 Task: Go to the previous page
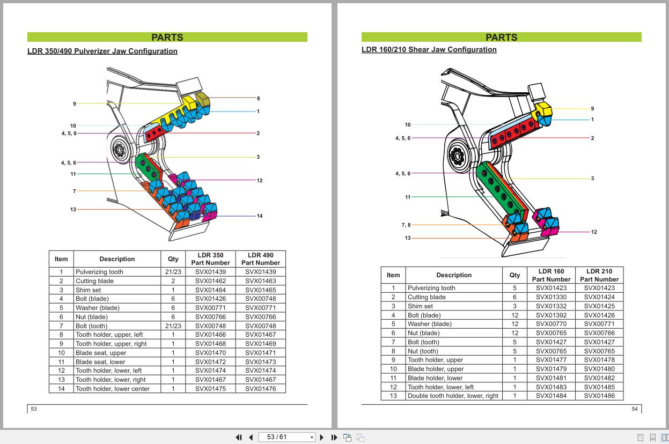pos(251,437)
